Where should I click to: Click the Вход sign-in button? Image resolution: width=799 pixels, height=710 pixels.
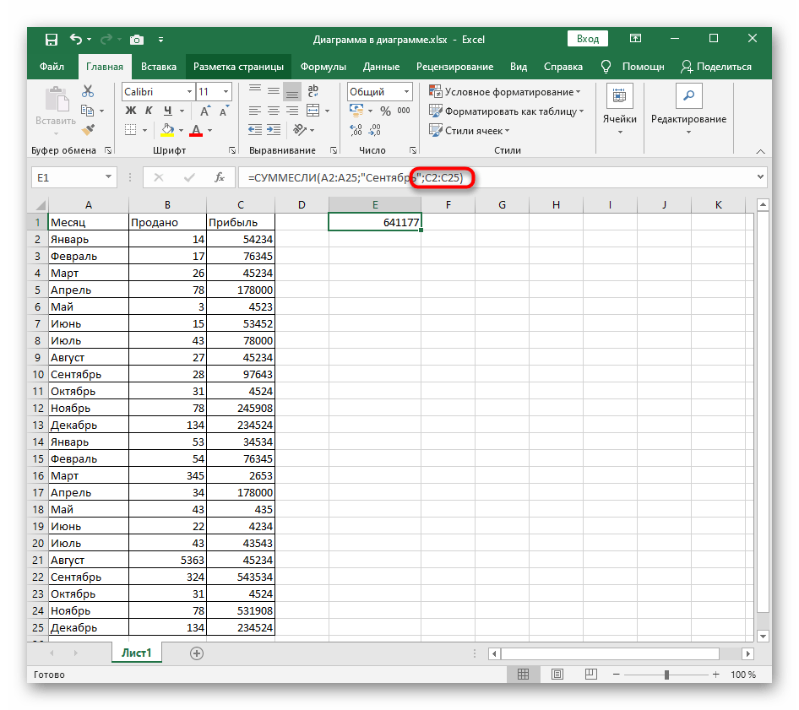588,39
